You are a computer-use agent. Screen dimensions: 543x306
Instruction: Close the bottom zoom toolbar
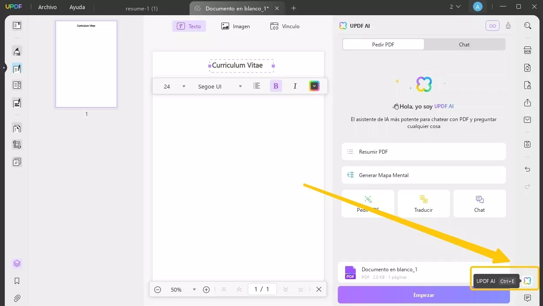pyautogui.click(x=319, y=290)
